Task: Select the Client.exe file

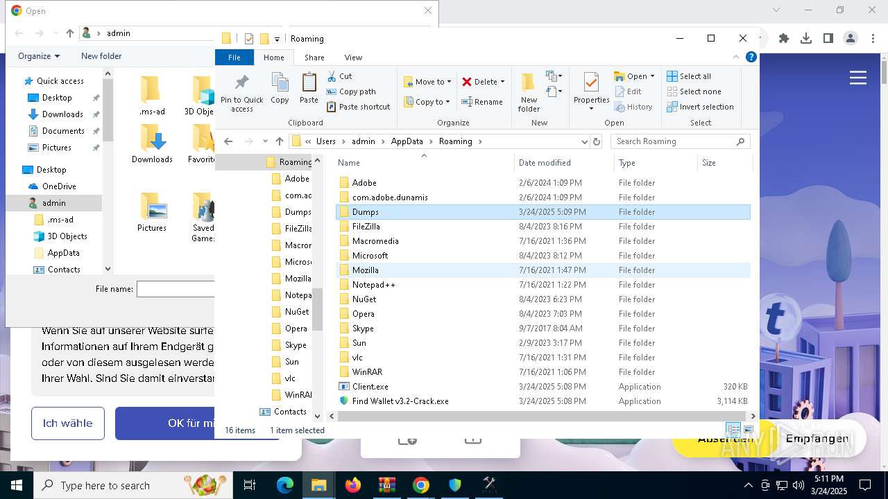Action: tap(370, 387)
